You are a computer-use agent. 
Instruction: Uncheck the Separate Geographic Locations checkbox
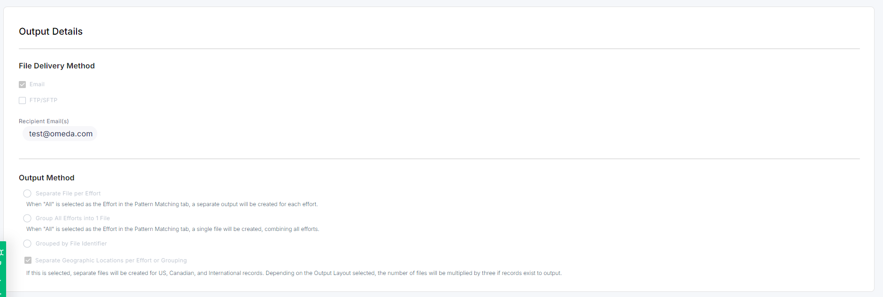pos(28,260)
